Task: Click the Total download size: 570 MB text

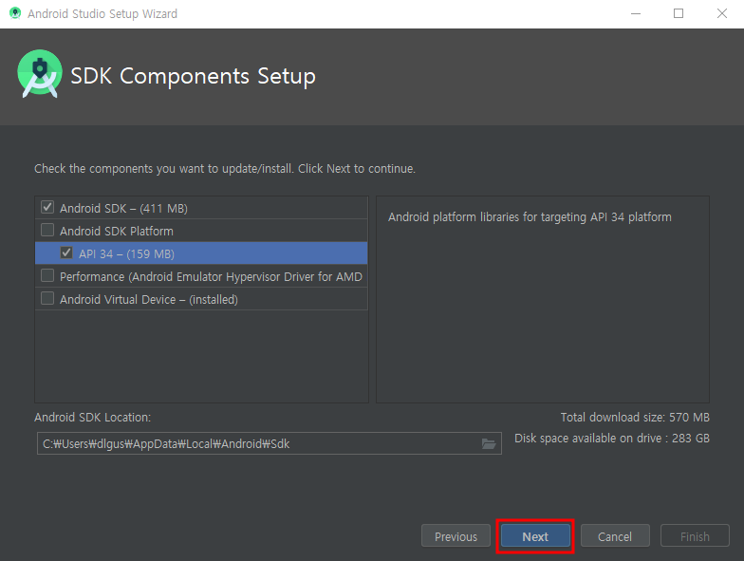Action: [635, 418]
